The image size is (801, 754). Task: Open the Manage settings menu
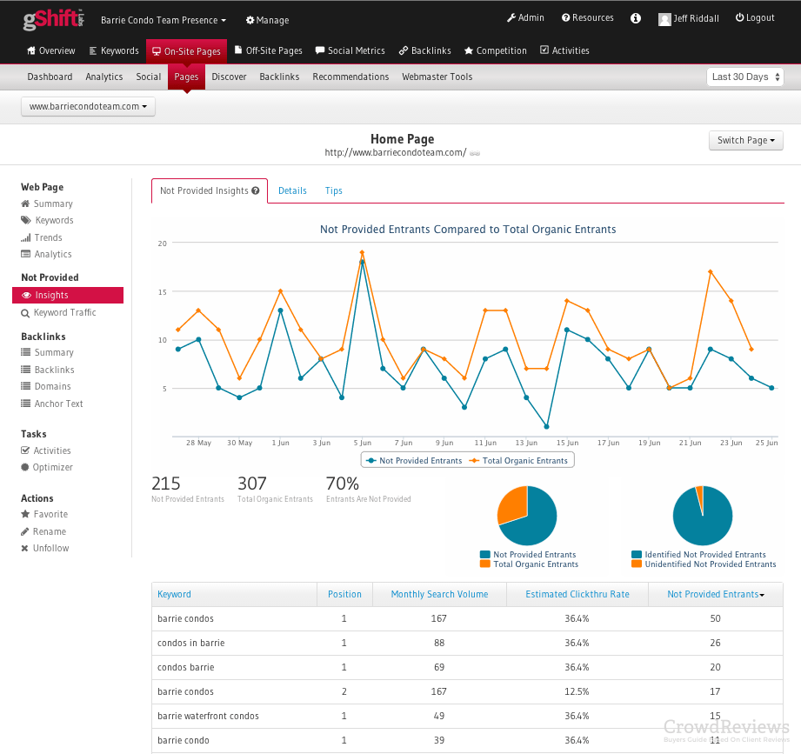click(266, 20)
